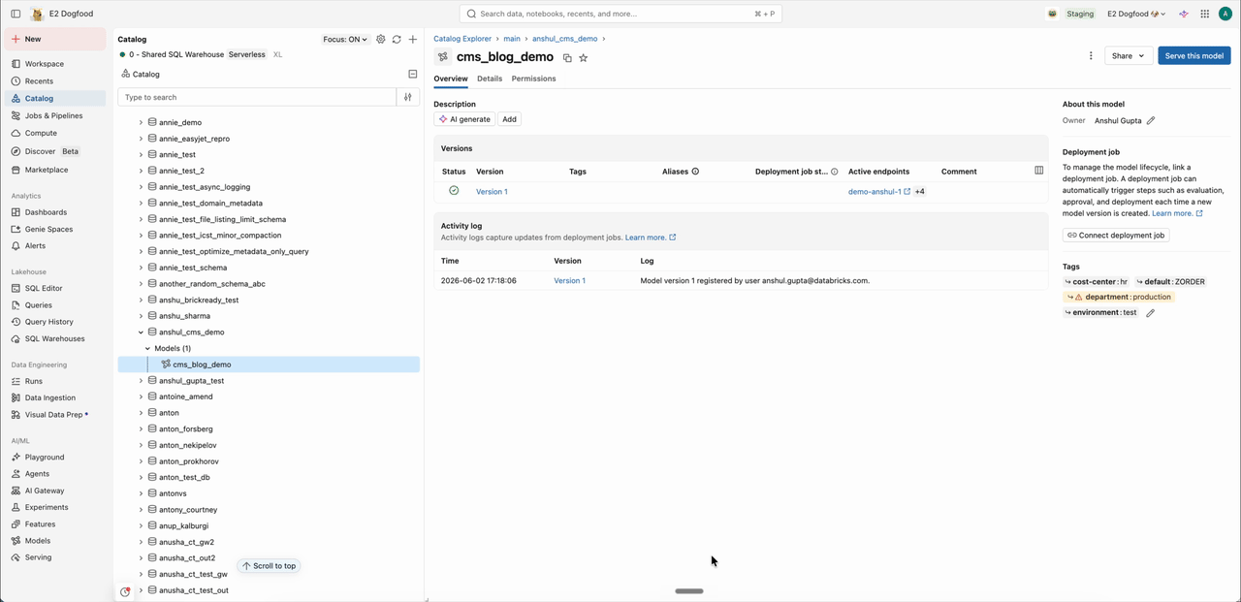Switch to the Permissions tab
This screenshot has width=1241, height=602.
click(534, 79)
